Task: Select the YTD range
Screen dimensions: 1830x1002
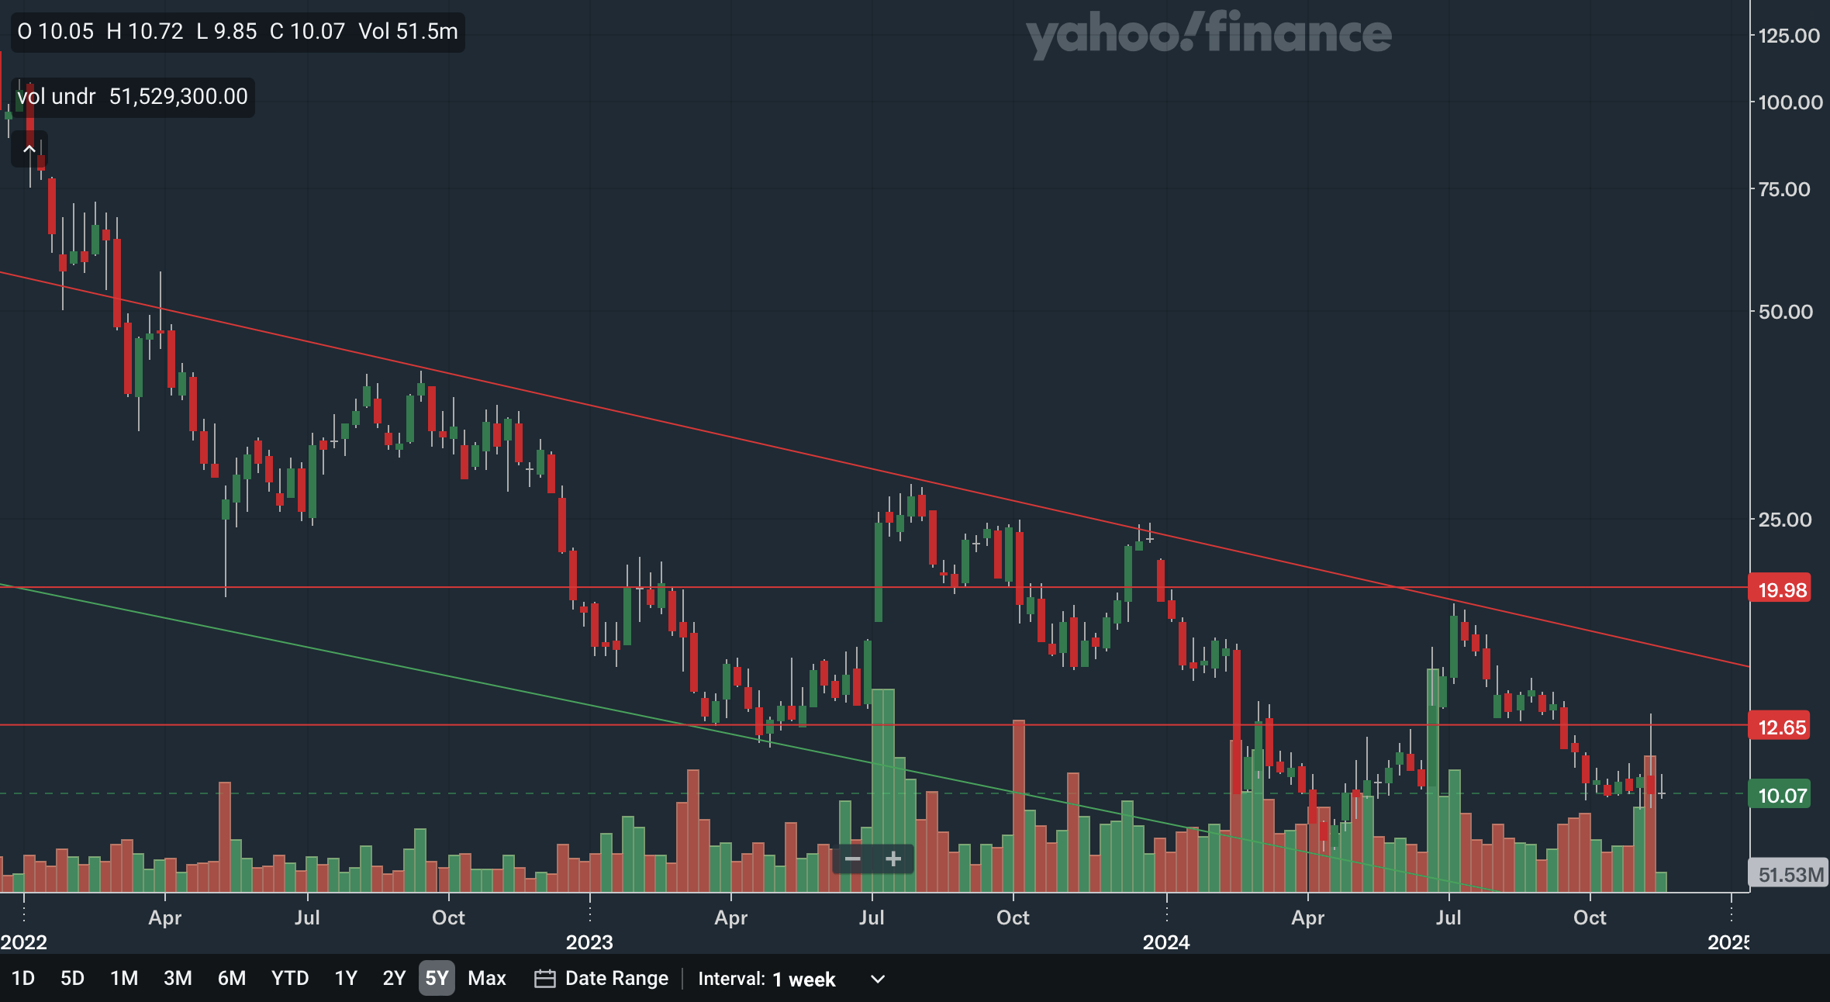Action: coord(290,979)
